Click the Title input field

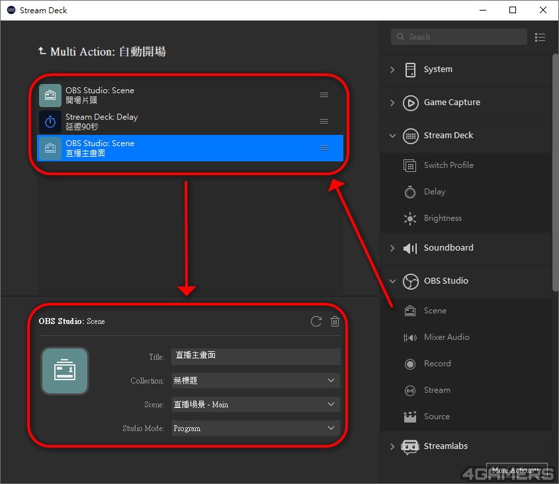255,356
